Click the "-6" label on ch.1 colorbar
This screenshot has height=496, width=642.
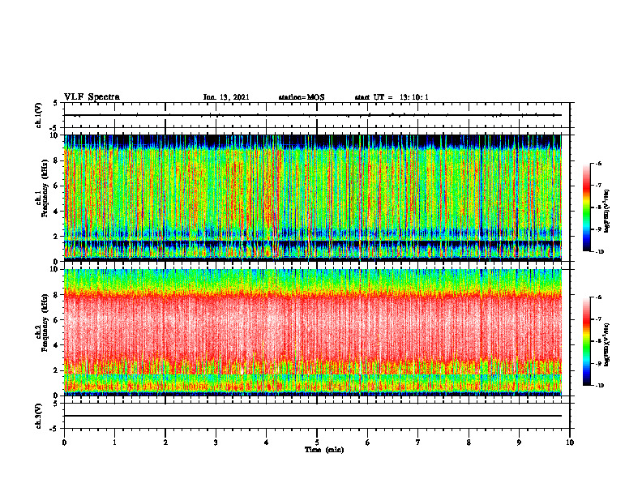pyautogui.click(x=599, y=163)
